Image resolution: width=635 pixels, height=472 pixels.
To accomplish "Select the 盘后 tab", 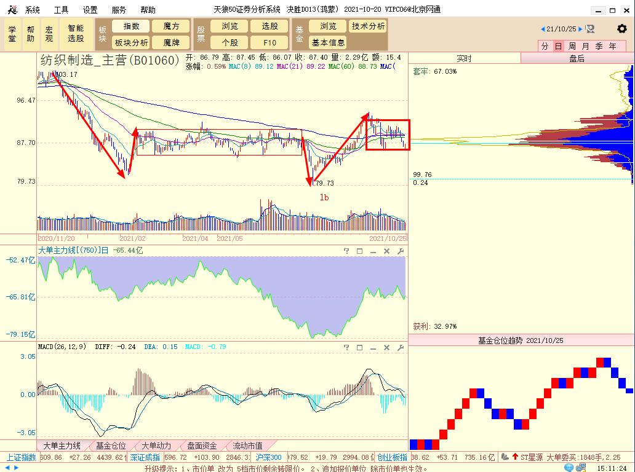I will pos(577,58).
